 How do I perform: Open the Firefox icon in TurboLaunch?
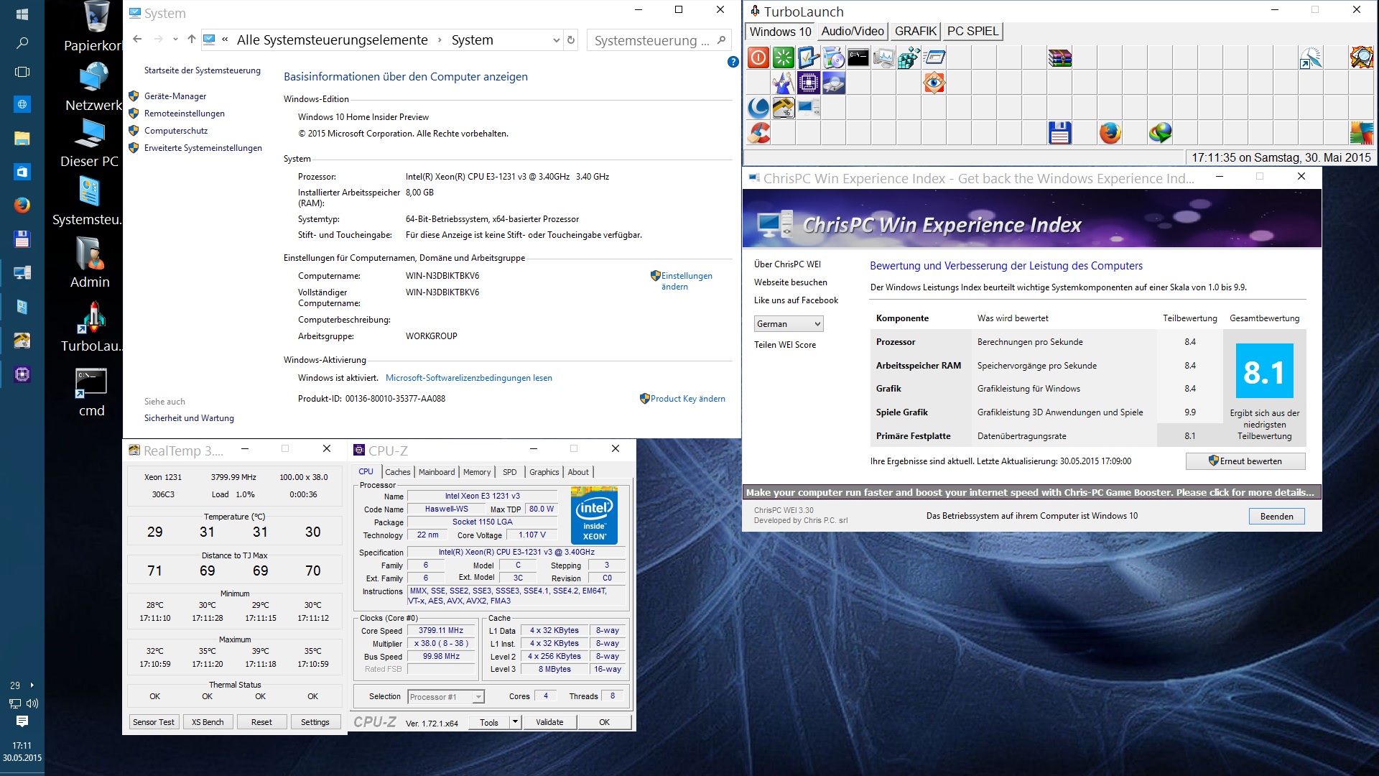pyautogui.click(x=1110, y=133)
